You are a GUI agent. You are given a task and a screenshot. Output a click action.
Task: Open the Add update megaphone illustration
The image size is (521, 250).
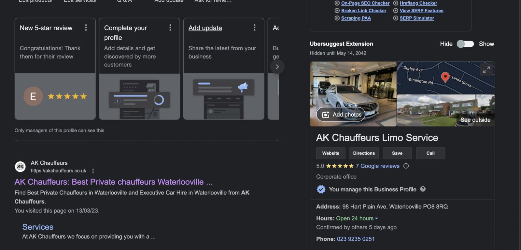224,96
